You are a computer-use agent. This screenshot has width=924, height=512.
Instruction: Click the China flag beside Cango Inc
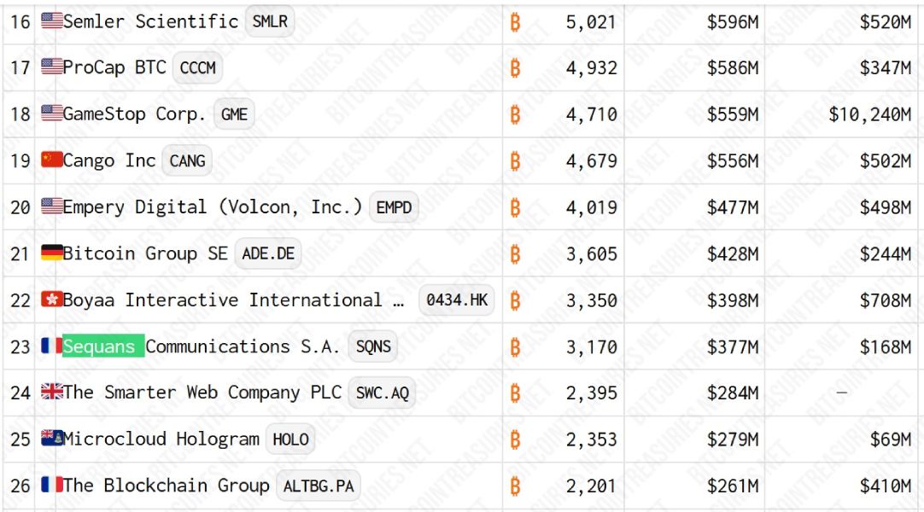pos(52,160)
